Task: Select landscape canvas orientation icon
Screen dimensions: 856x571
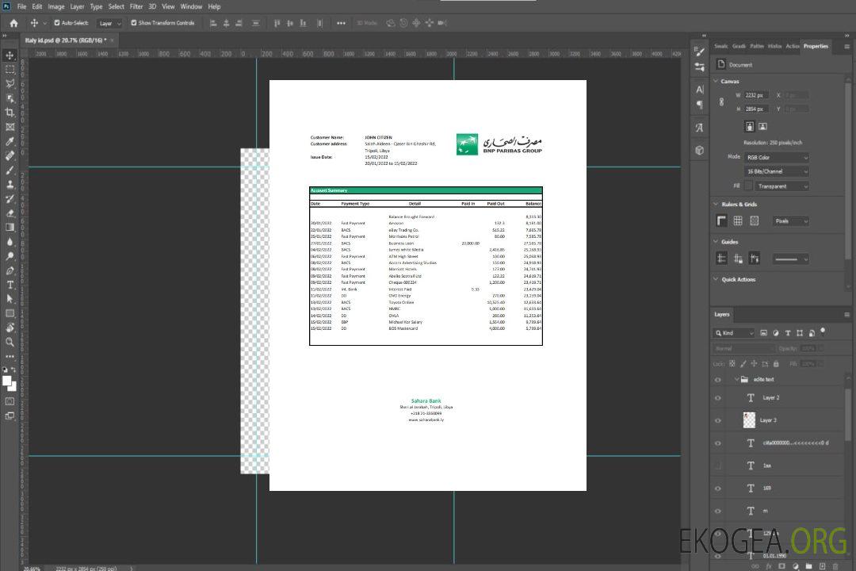Action: pos(762,126)
